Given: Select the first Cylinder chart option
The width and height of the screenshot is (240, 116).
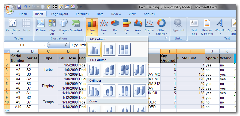Looking at the screenshot, I should pyautogui.click(x=94, y=90).
